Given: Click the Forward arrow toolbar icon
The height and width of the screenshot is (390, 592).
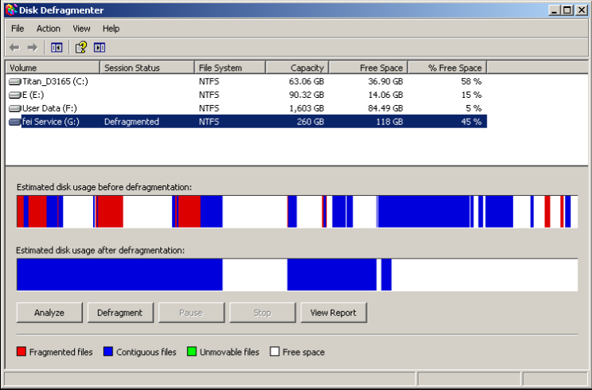Looking at the screenshot, I should point(33,48).
